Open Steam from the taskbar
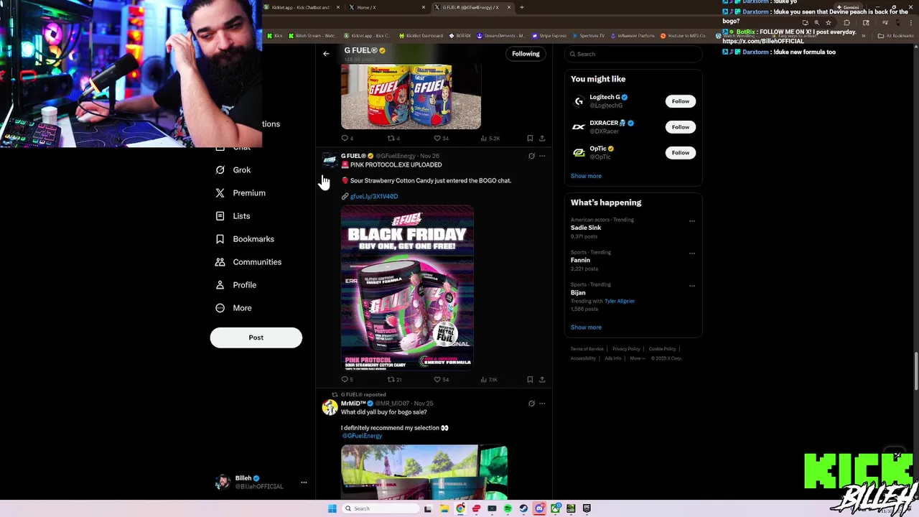The width and height of the screenshot is (919, 517). pyautogui.click(x=523, y=508)
